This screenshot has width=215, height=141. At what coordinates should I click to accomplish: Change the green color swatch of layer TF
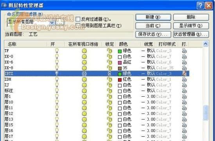[120, 51]
